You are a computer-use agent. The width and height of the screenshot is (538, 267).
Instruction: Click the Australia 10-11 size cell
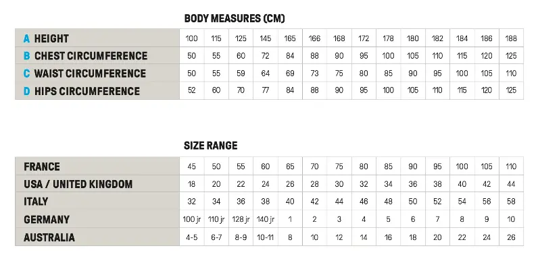tap(265, 237)
